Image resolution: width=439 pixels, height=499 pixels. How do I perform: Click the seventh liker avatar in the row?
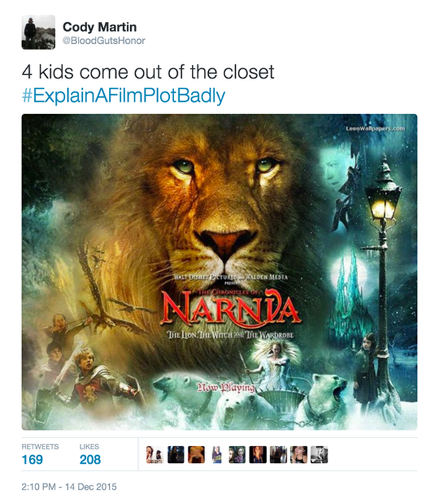278,454
